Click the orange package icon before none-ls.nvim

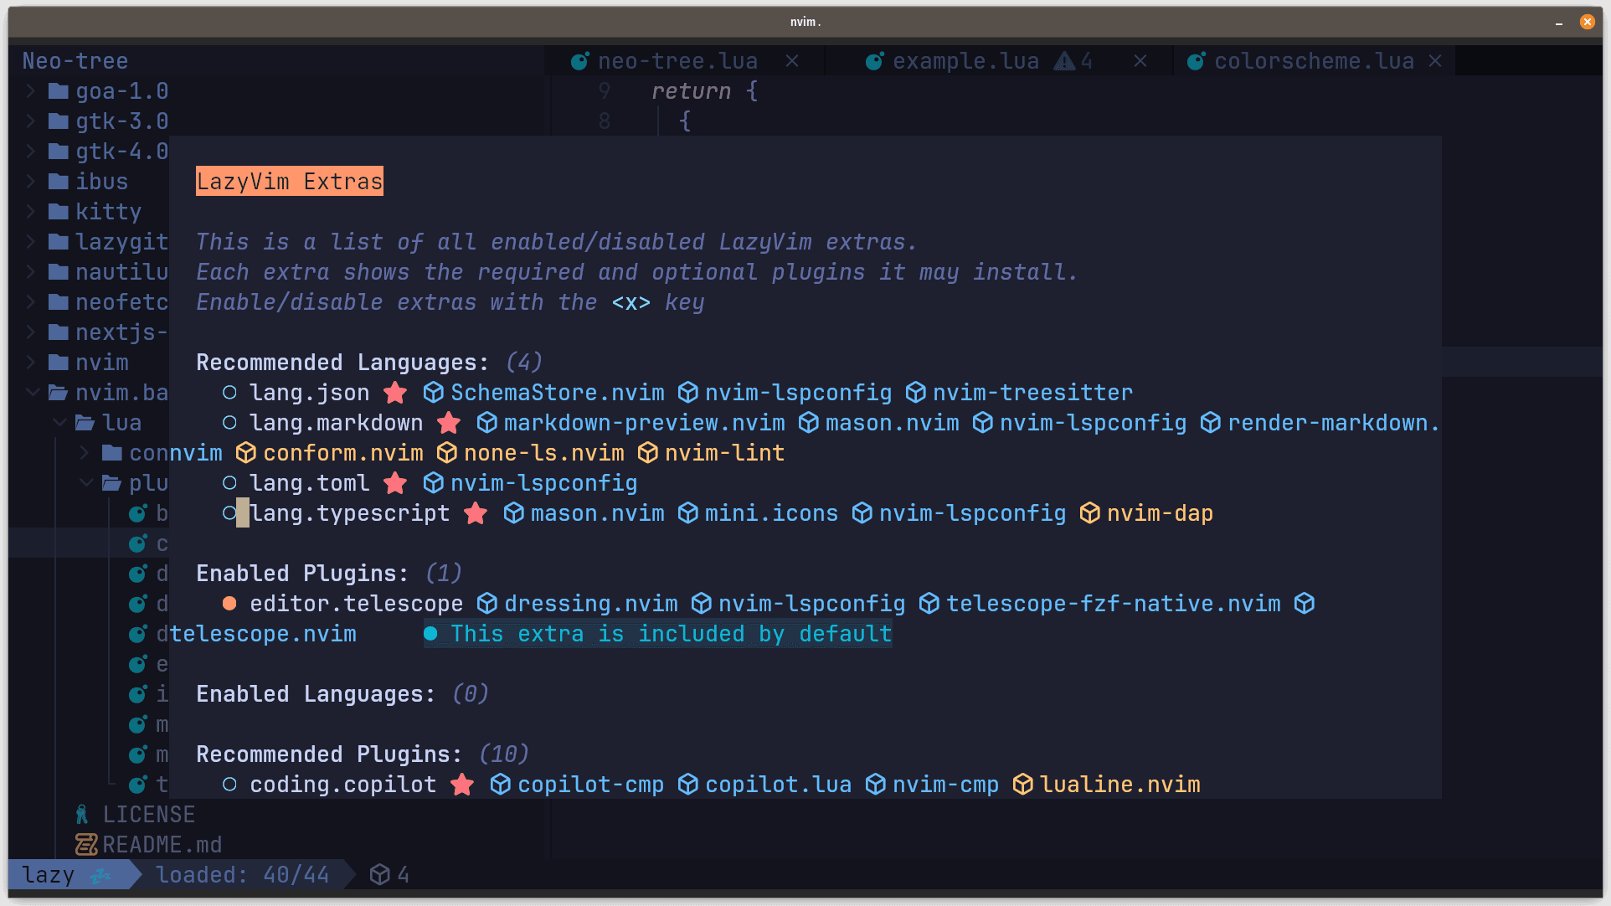pyautogui.click(x=446, y=453)
